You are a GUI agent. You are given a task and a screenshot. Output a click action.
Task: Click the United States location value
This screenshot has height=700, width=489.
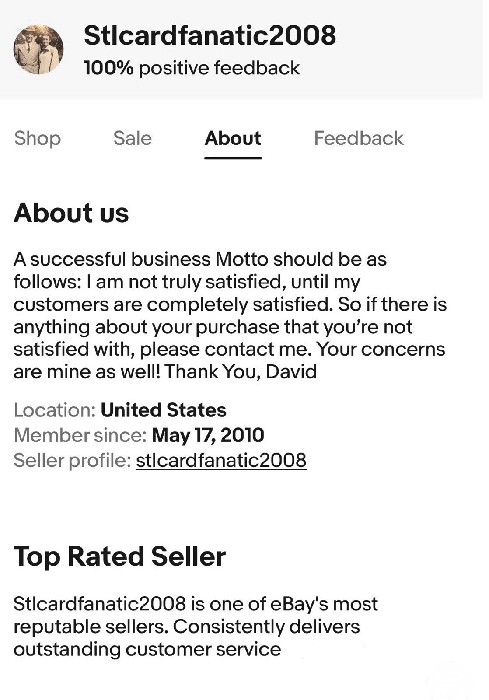164,410
